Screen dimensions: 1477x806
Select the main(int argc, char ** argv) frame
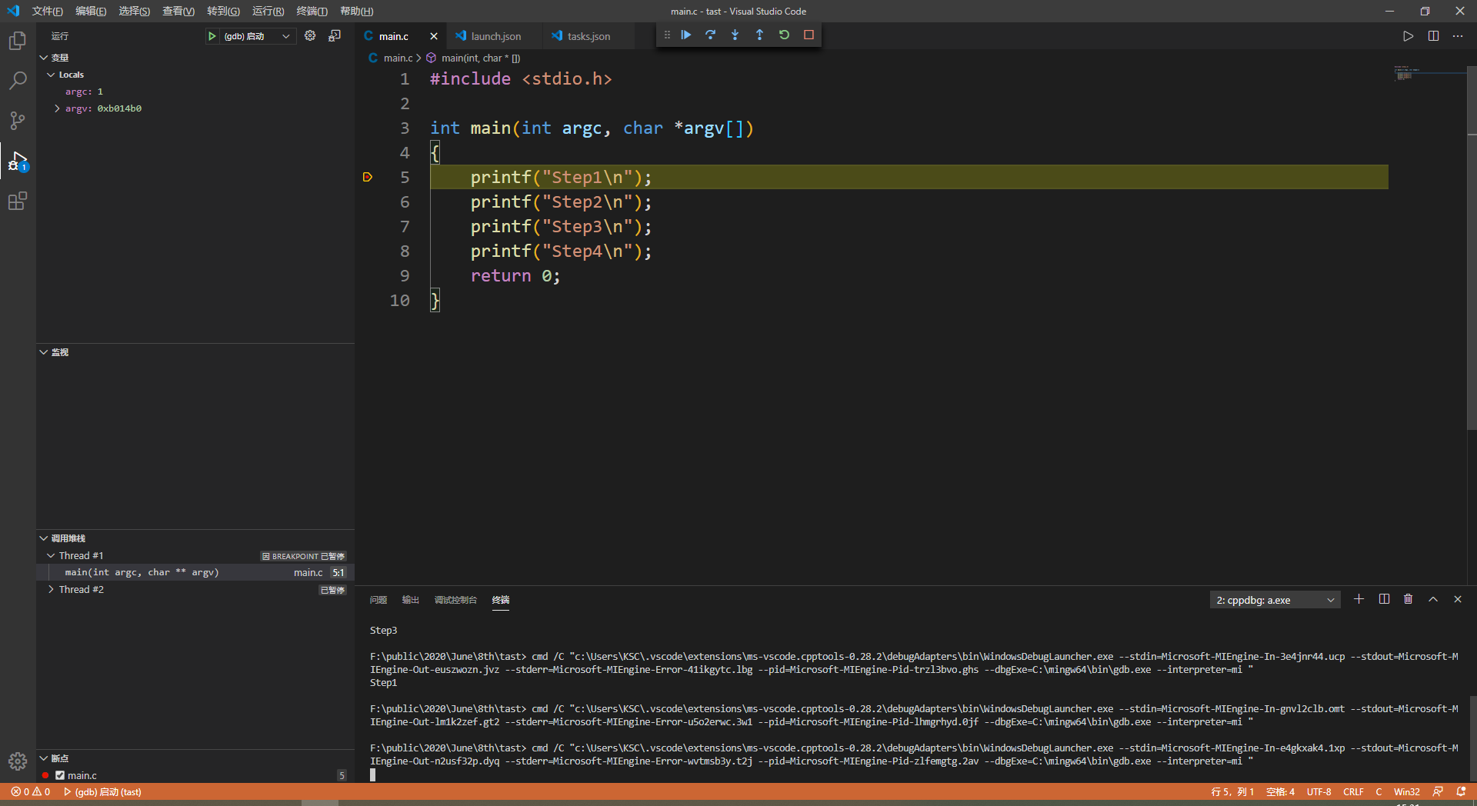tap(195, 572)
